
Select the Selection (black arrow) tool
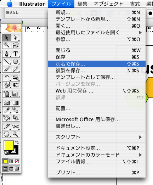[x=7, y=38]
